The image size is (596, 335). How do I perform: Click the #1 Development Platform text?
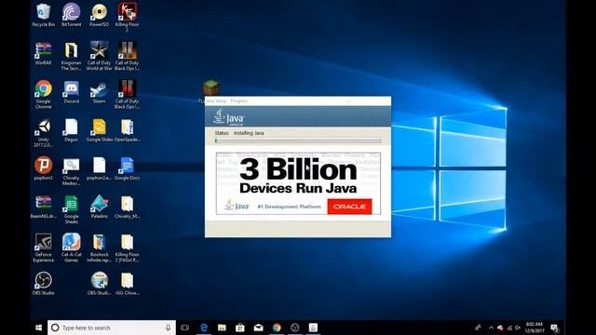[x=290, y=207]
